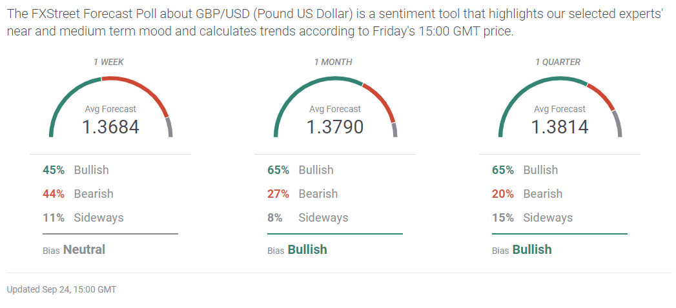Click the Updated Sep 24 timestamp text
The height and width of the screenshot is (308, 676).
click(61, 290)
